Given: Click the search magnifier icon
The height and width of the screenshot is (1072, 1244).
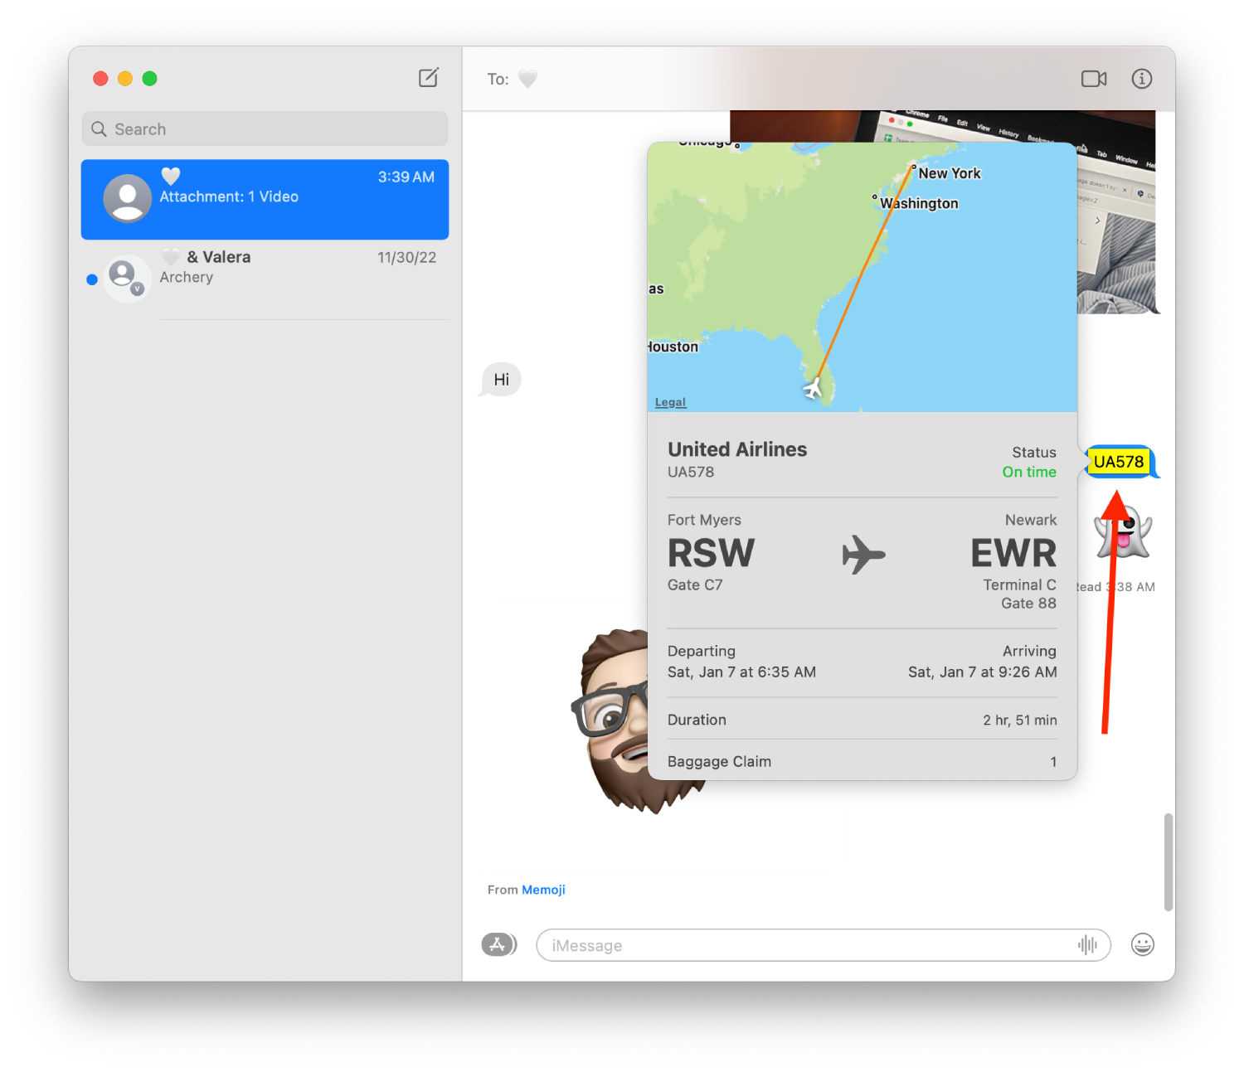Looking at the screenshot, I should (100, 129).
